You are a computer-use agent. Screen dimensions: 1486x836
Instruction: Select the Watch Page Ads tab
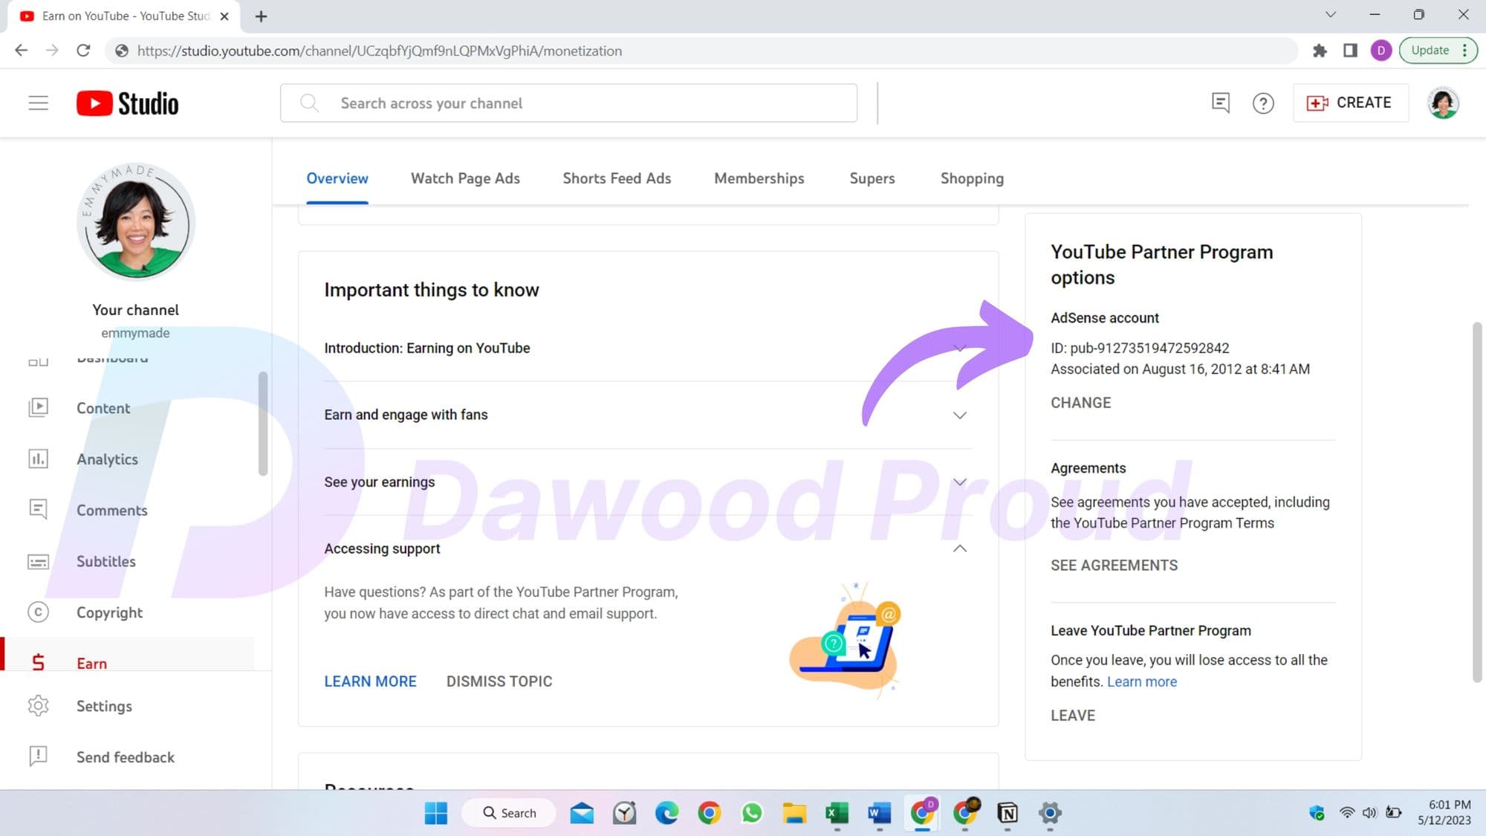click(x=464, y=178)
